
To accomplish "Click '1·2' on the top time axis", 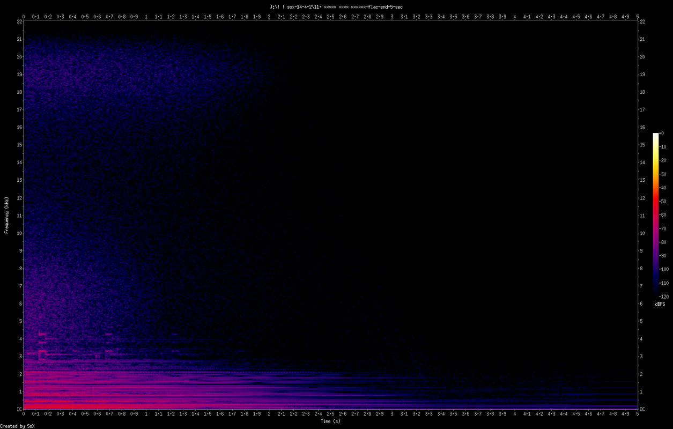I will pos(171,17).
